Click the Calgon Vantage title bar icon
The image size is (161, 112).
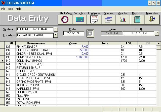tap(3, 3)
